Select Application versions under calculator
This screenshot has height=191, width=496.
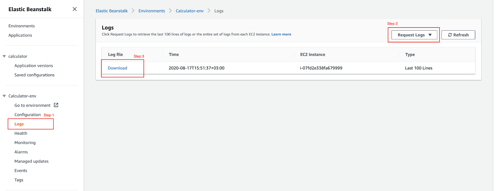[34, 66]
